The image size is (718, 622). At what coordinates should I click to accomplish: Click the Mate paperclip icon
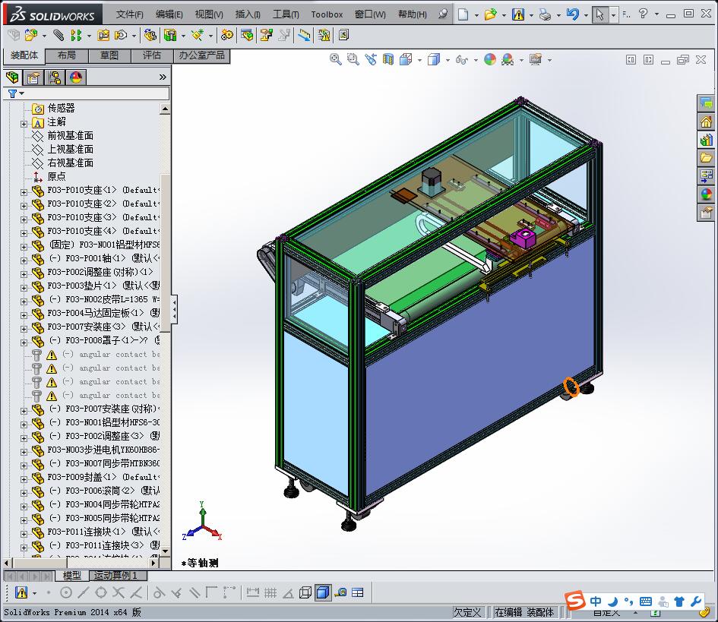(x=59, y=35)
